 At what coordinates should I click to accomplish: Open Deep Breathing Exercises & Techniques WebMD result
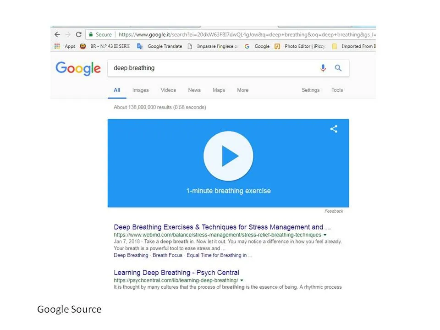pyautogui.click(x=222, y=227)
